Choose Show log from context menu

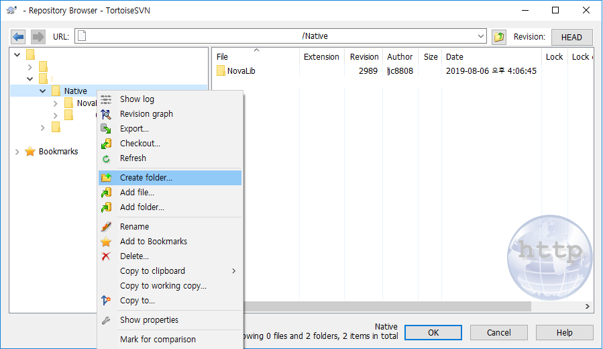(x=170, y=99)
